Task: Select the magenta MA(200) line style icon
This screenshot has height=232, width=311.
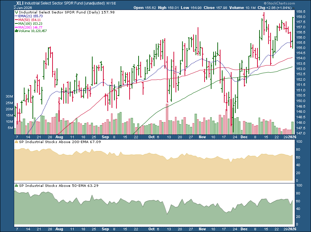Action: pyautogui.click(x=16, y=27)
